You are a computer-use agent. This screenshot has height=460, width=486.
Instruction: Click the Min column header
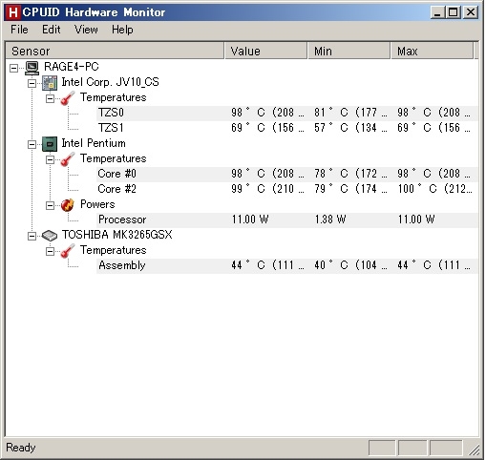349,51
